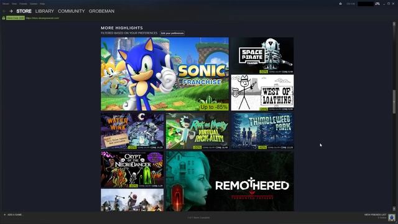Click the Crypt of the NecroDancer price label
This screenshot has width=398, height=224.
(146, 186)
